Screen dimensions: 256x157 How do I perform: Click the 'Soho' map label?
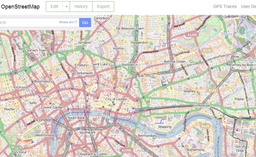[33, 103]
